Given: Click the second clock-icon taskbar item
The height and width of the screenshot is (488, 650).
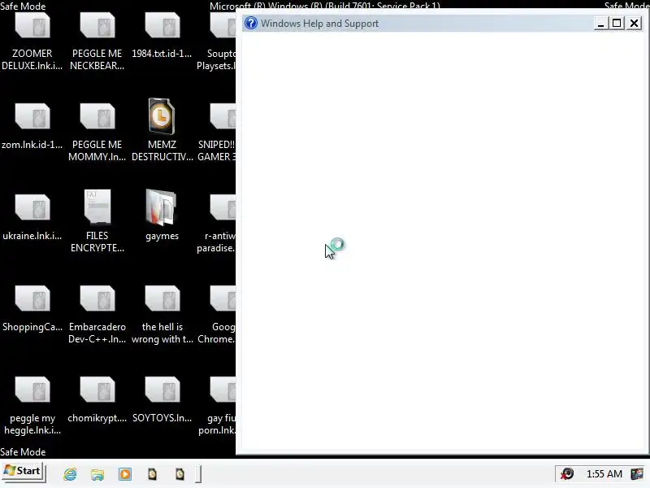Looking at the screenshot, I should click(180, 474).
